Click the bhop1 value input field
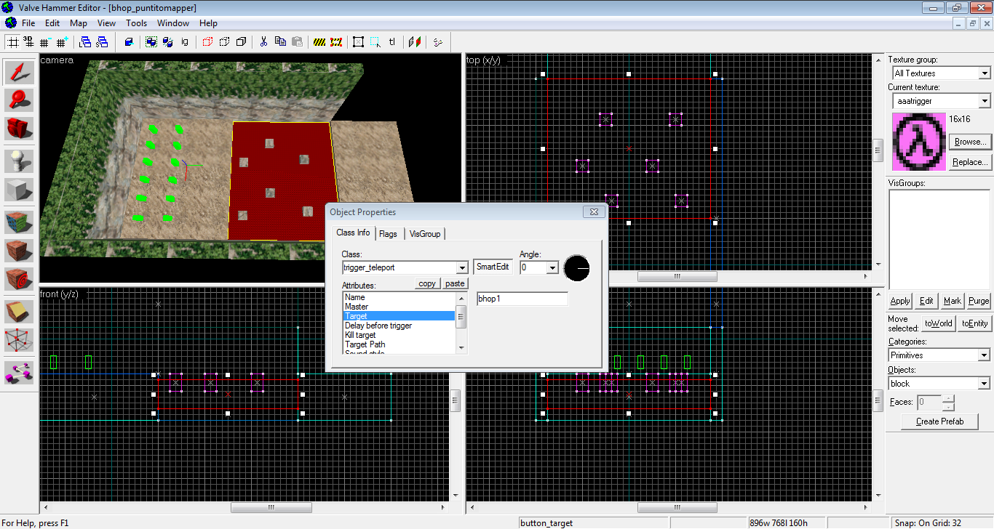 (522, 299)
